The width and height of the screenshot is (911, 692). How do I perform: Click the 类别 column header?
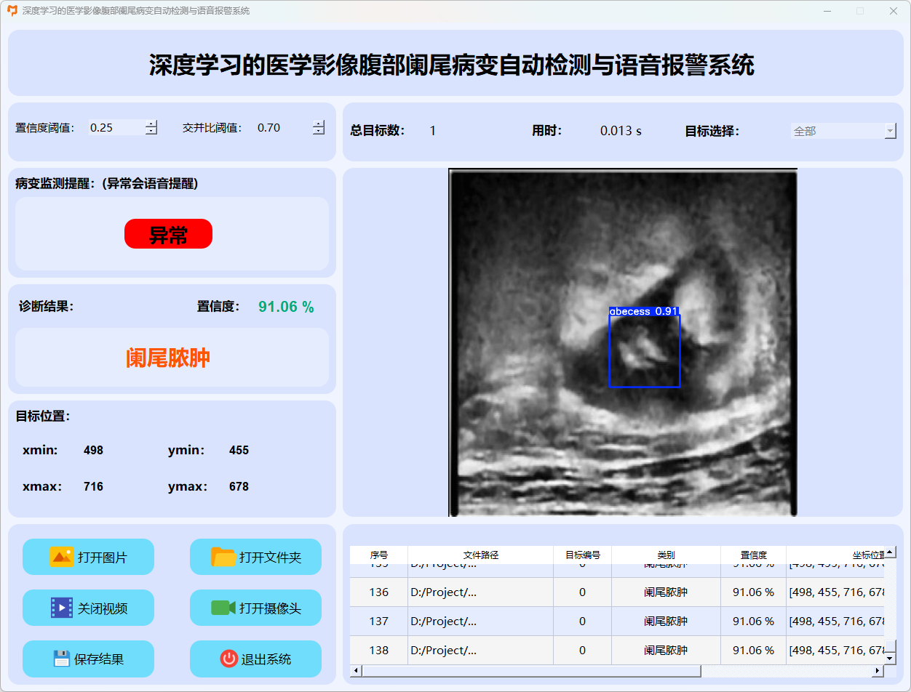coord(667,555)
